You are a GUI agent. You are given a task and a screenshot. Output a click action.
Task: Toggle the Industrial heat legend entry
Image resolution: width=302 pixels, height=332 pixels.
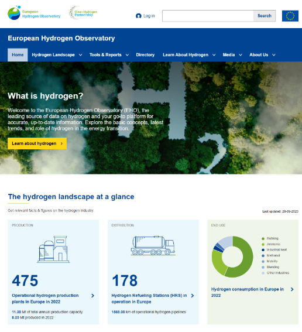tap(274, 250)
